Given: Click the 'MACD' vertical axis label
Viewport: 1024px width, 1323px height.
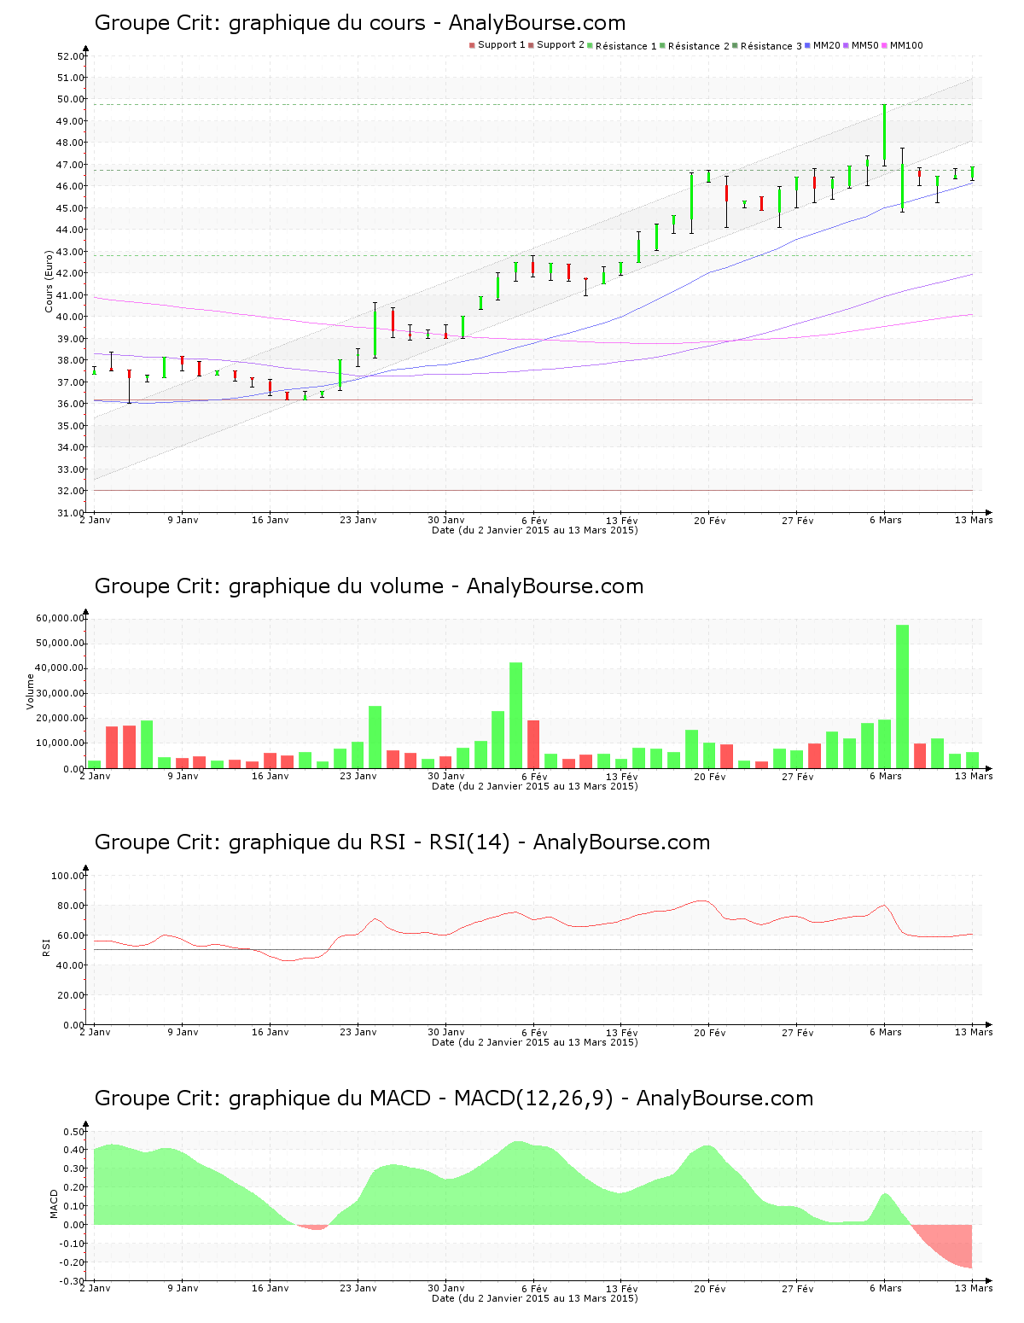Looking at the screenshot, I should pyautogui.click(x=55, y=1204).
